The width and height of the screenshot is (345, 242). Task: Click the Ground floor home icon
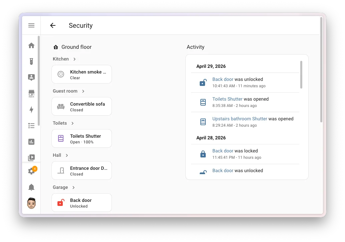(x=56, y=47)
